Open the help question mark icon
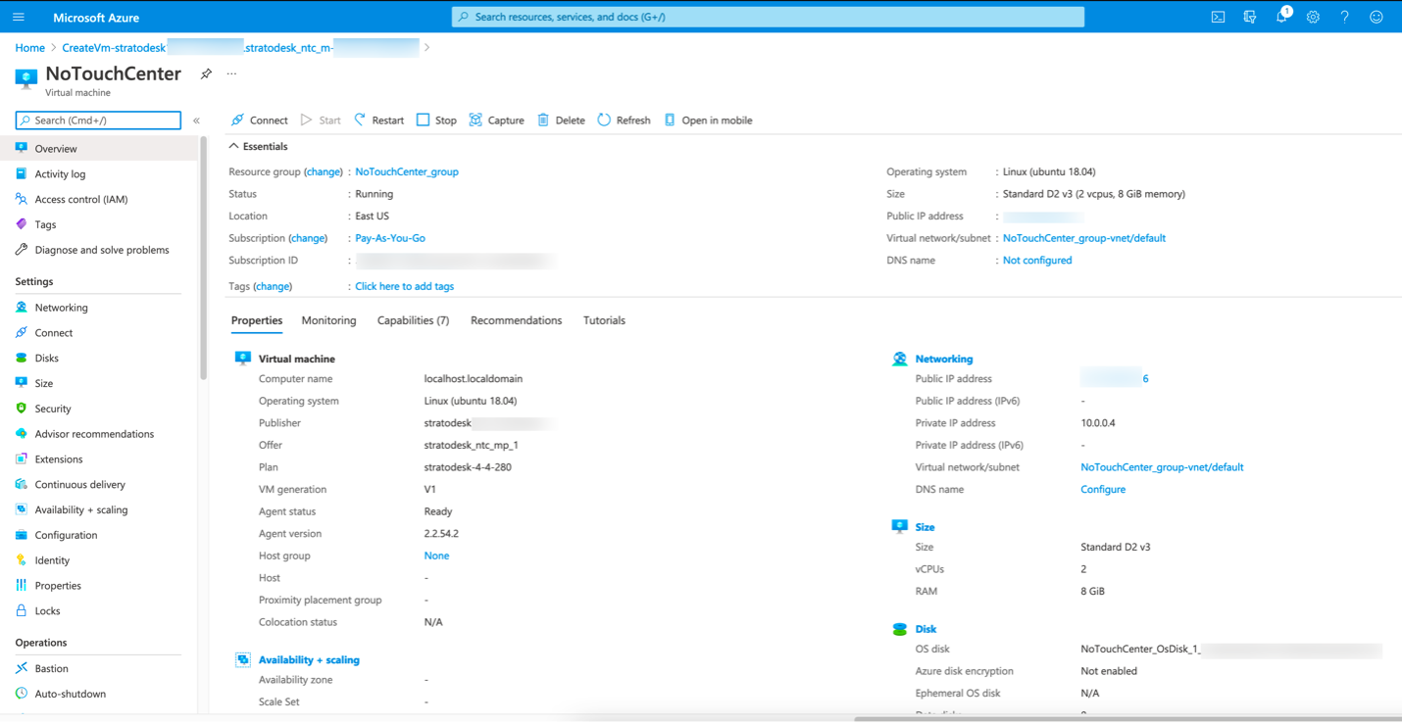 click(x=1344, y=17)
